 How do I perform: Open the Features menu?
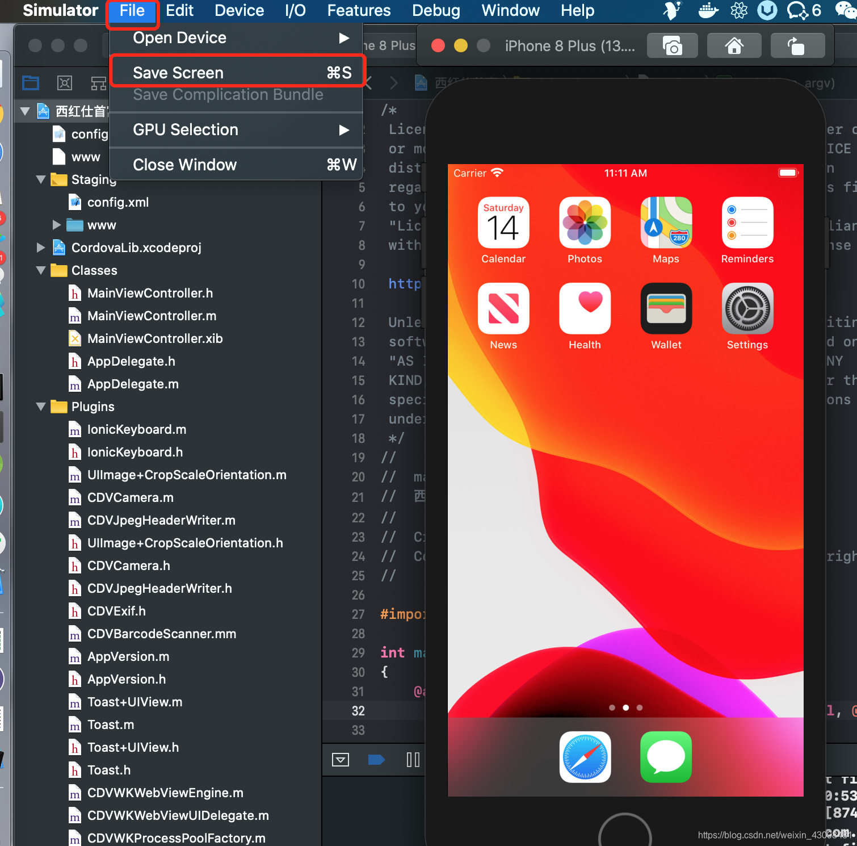tap(359, 10)
